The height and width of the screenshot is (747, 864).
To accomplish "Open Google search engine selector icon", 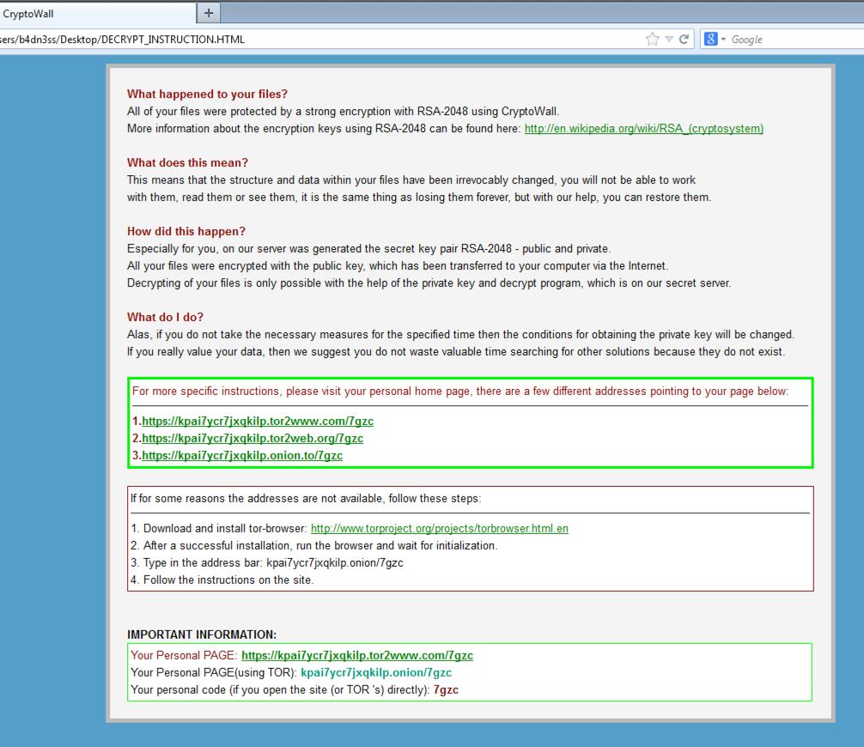I will [711, 39].
